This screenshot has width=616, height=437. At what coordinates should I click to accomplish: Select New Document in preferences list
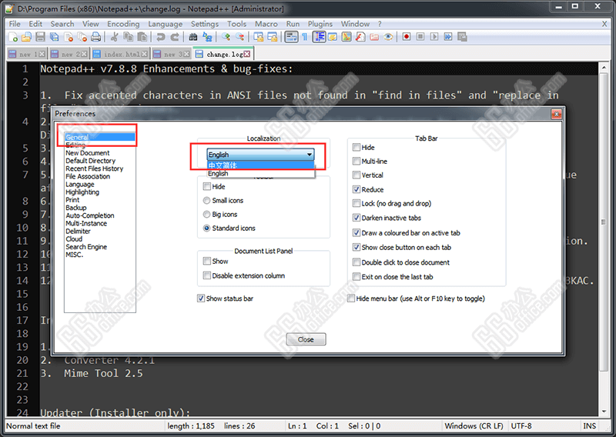coord(88,153)
